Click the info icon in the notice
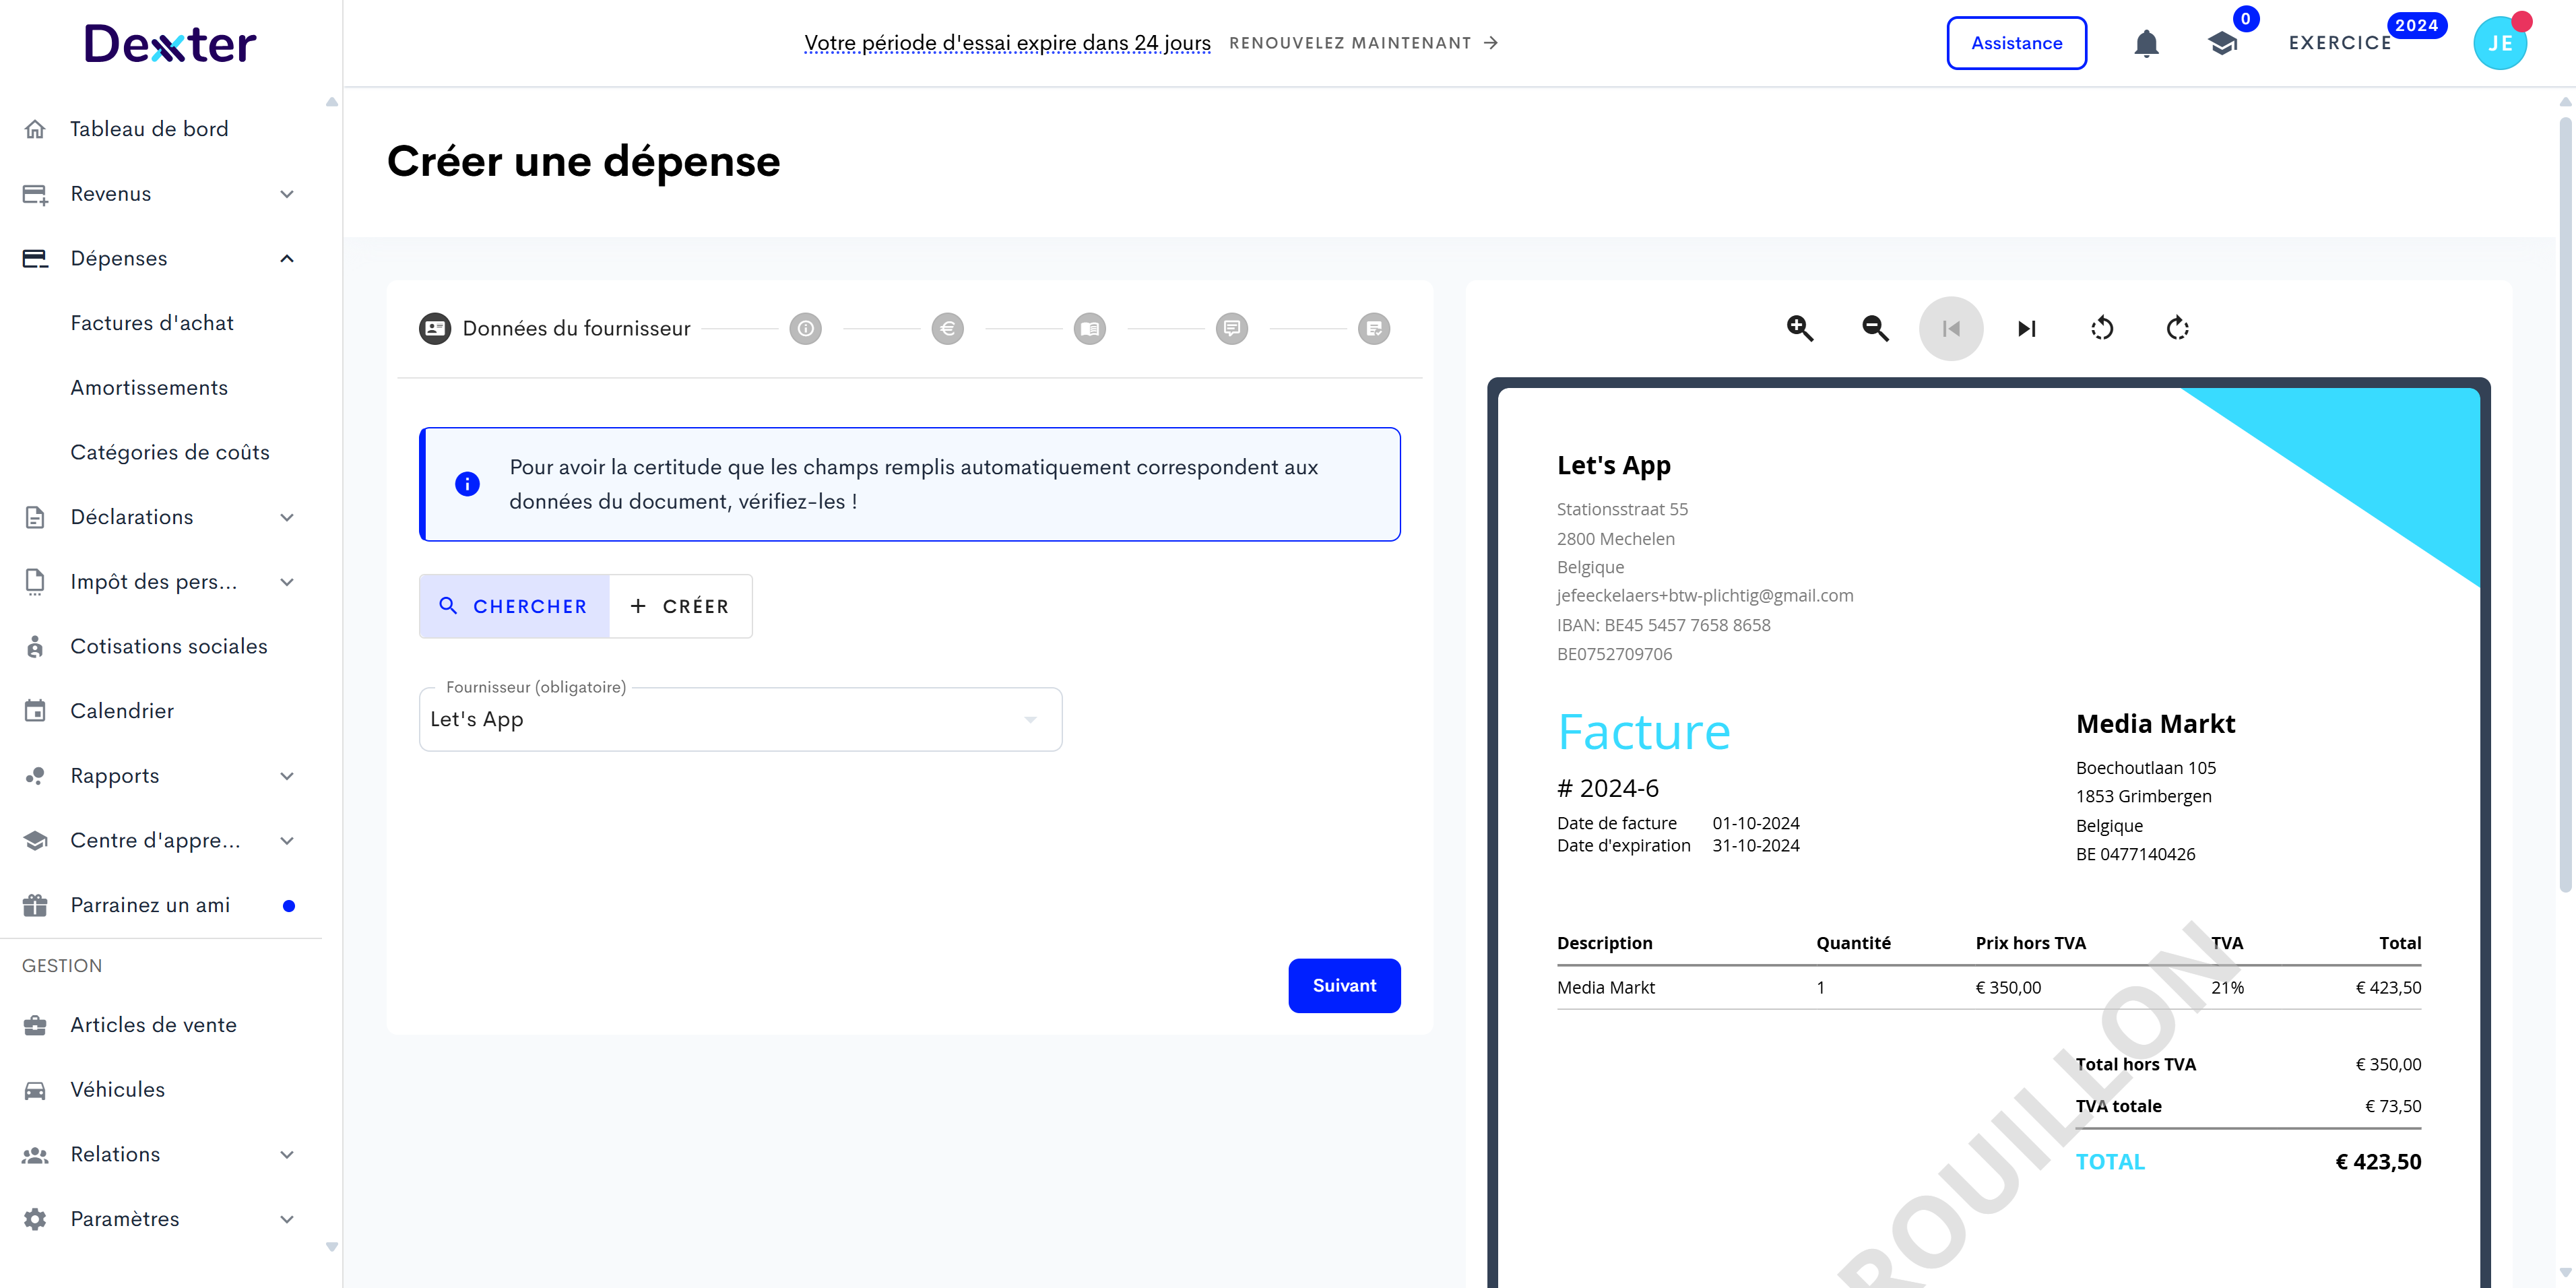The image size is (2576, 1288). [x=467, y=484]
